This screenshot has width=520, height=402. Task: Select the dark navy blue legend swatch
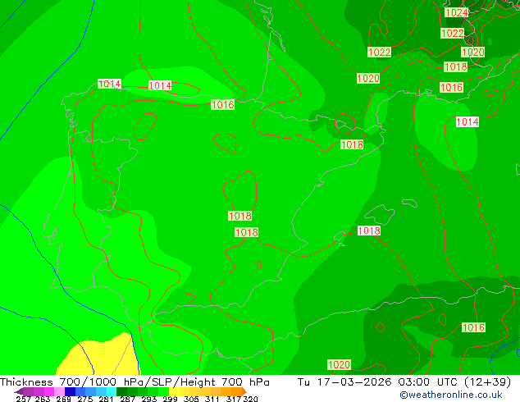click(70, 391)
